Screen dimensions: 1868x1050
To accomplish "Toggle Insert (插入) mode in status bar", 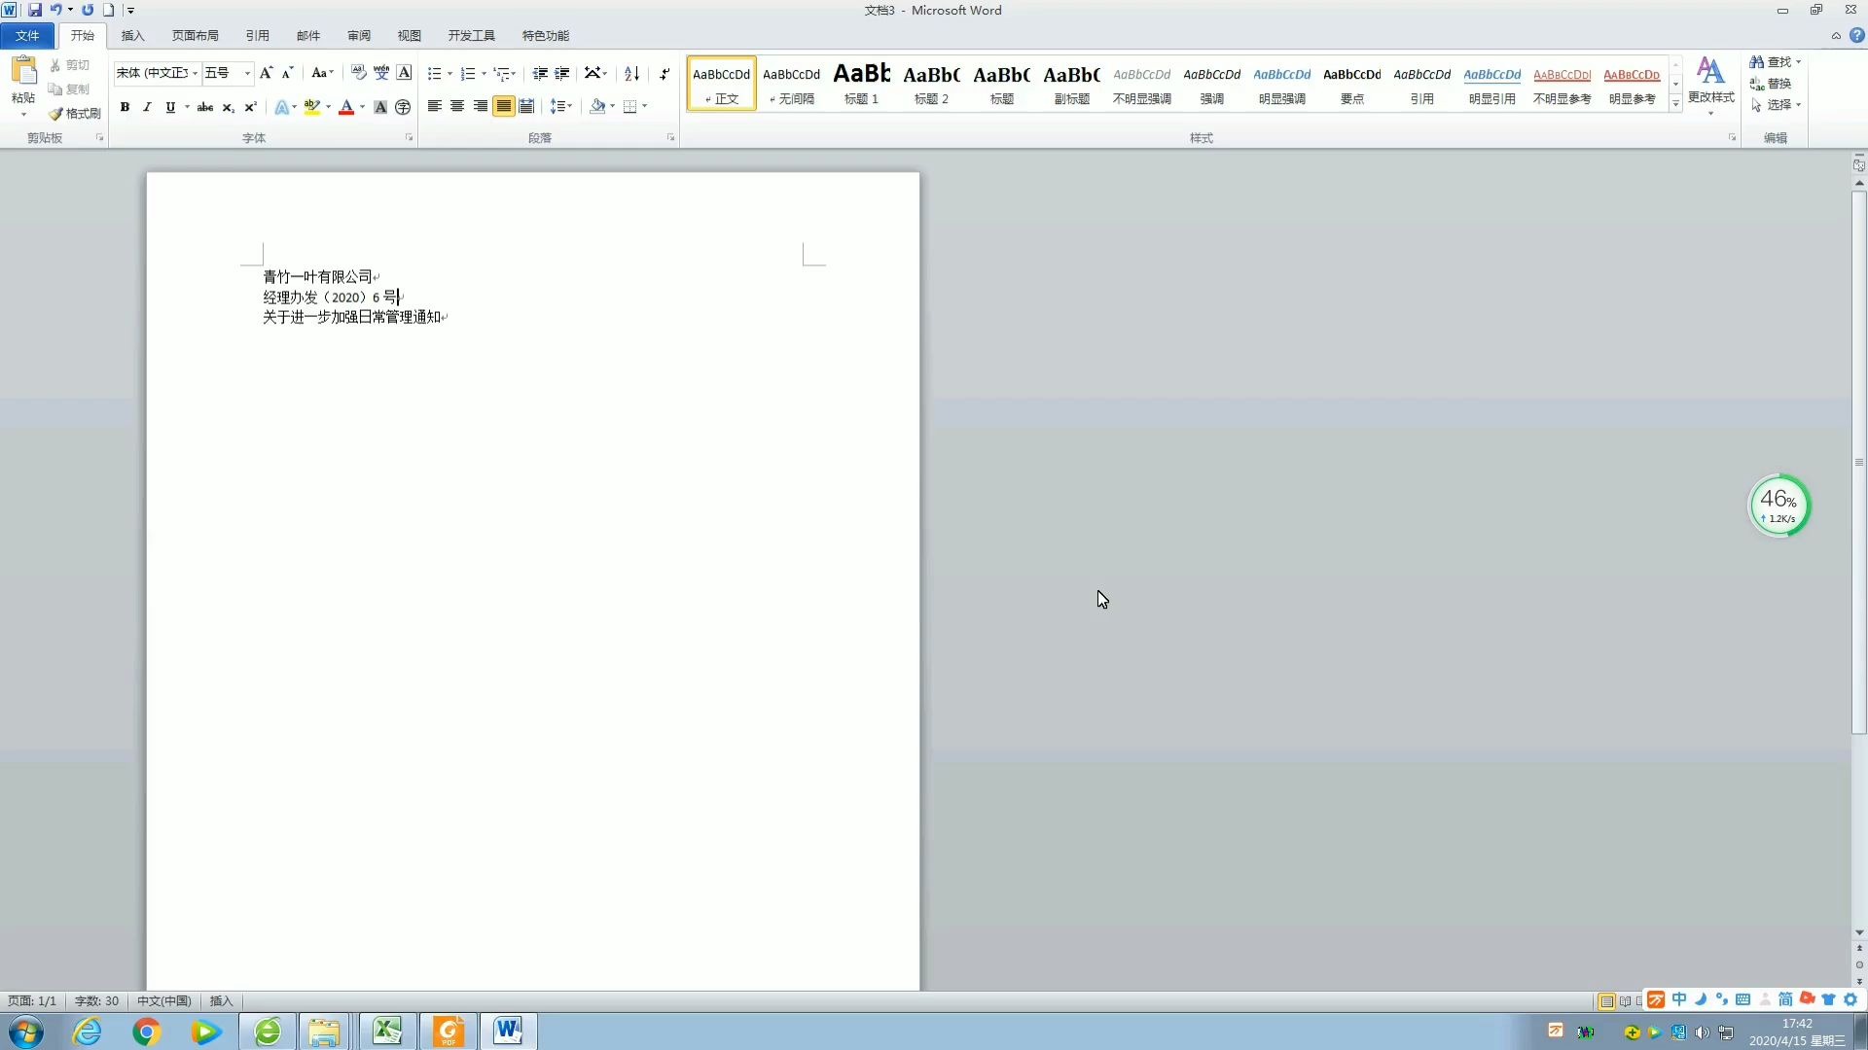I will [x=222, y=1001].
